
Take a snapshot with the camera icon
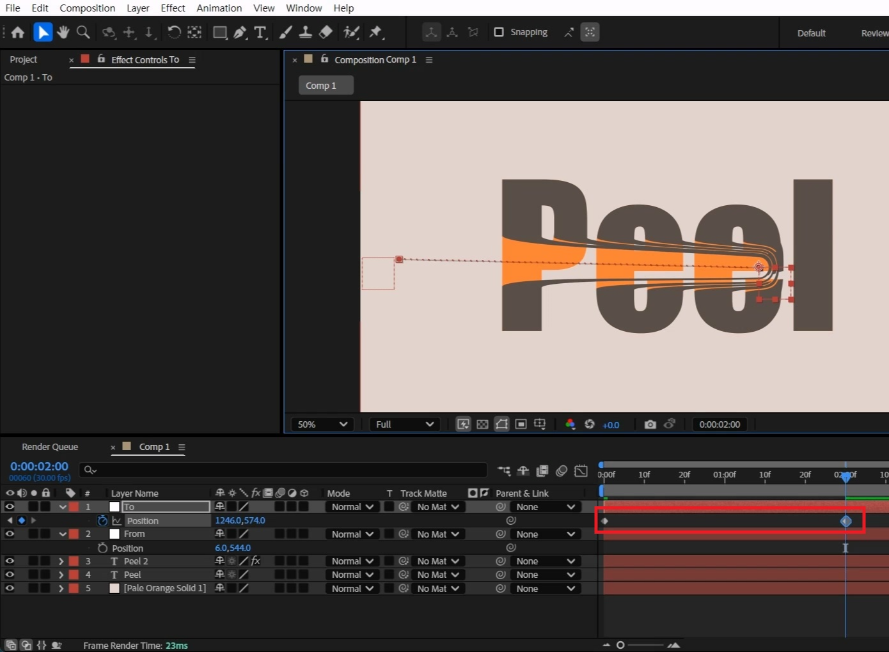(x=650, y=424)
